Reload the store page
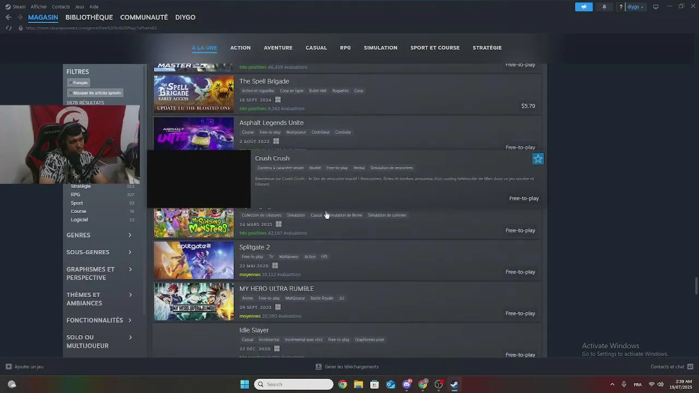 (8, 28)
